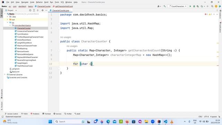Collapse the src folder
222x125 pixels.
click(8, 23)
